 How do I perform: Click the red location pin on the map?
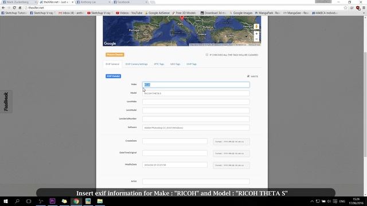(x=182, y=18)
